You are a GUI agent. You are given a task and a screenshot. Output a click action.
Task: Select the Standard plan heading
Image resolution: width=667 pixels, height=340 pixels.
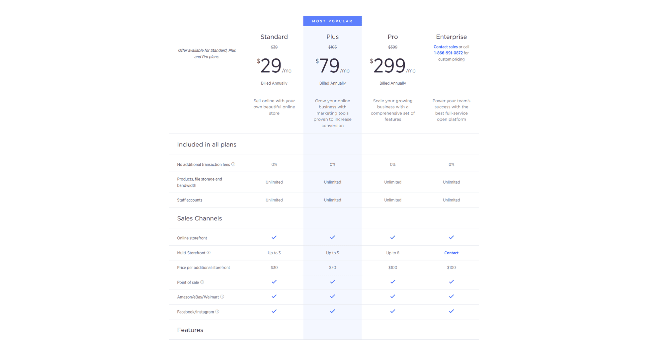pos(274,37)
